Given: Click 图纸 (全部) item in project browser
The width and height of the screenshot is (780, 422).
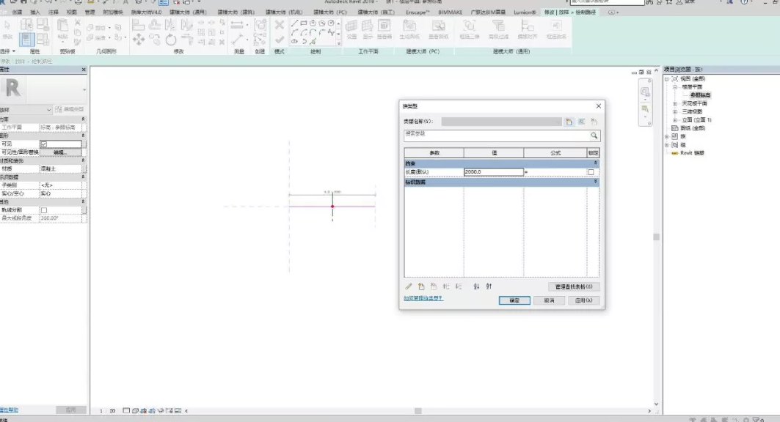Looking at the screenshot, I should pos(693,128).
